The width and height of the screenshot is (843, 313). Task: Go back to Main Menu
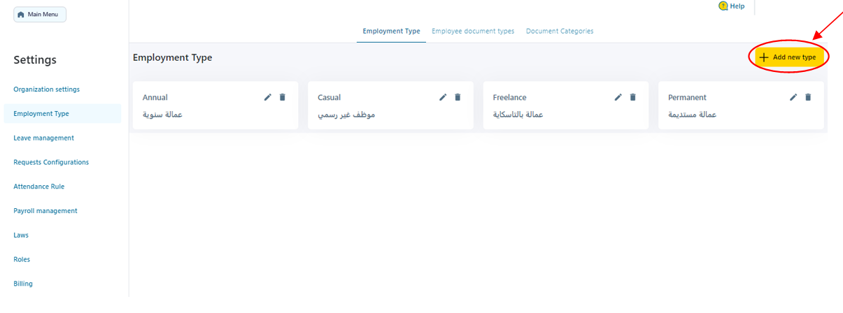point(40,15)
